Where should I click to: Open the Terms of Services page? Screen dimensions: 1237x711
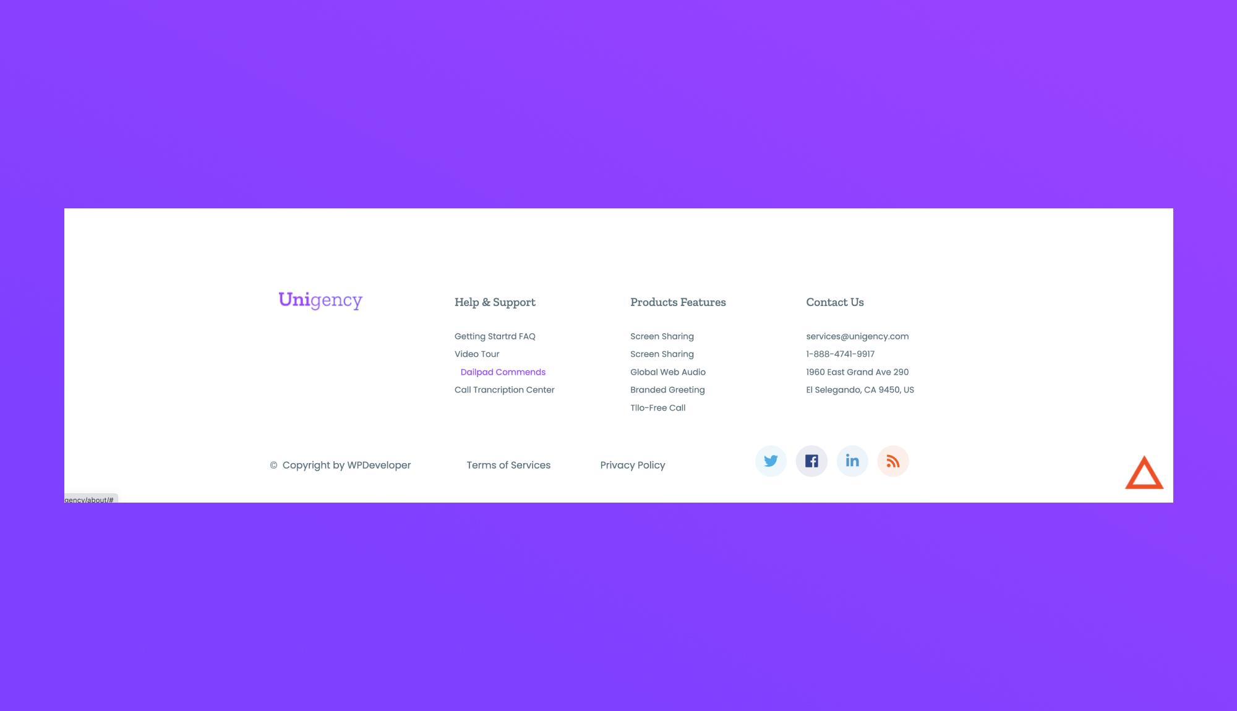pos(508,465)
